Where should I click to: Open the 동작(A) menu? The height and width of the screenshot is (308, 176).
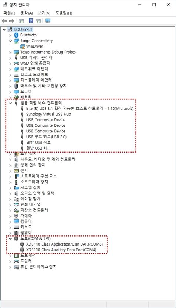(x=26, y=13)
